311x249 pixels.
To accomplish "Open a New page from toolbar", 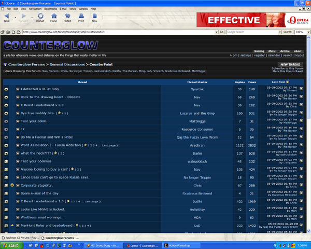I will tap(94, 18).
